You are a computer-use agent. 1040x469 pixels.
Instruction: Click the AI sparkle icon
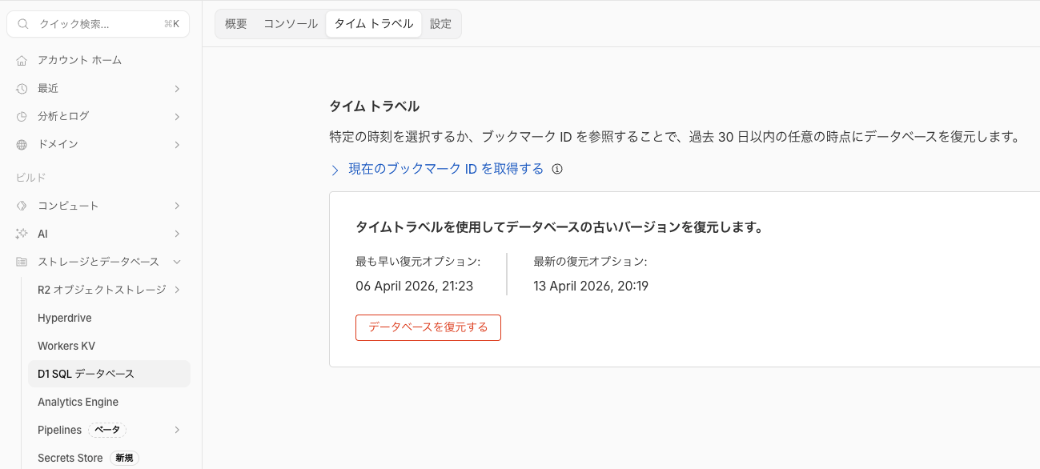(x=22, y=234)
